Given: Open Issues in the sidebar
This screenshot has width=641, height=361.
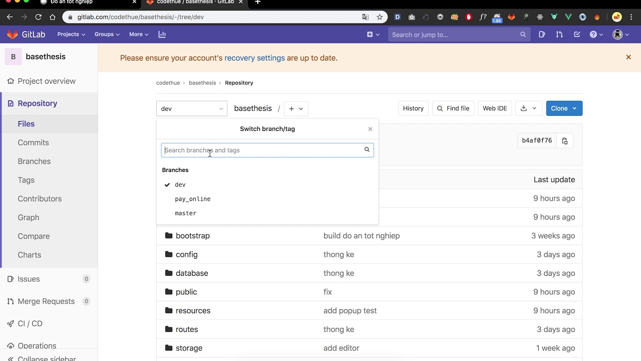Looking at the screenshot, I should [29, 279].
